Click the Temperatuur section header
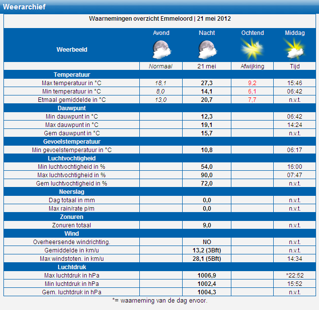The height and width of the screenshot is (310, 319). pyautogui.click(x=72, y=75)
